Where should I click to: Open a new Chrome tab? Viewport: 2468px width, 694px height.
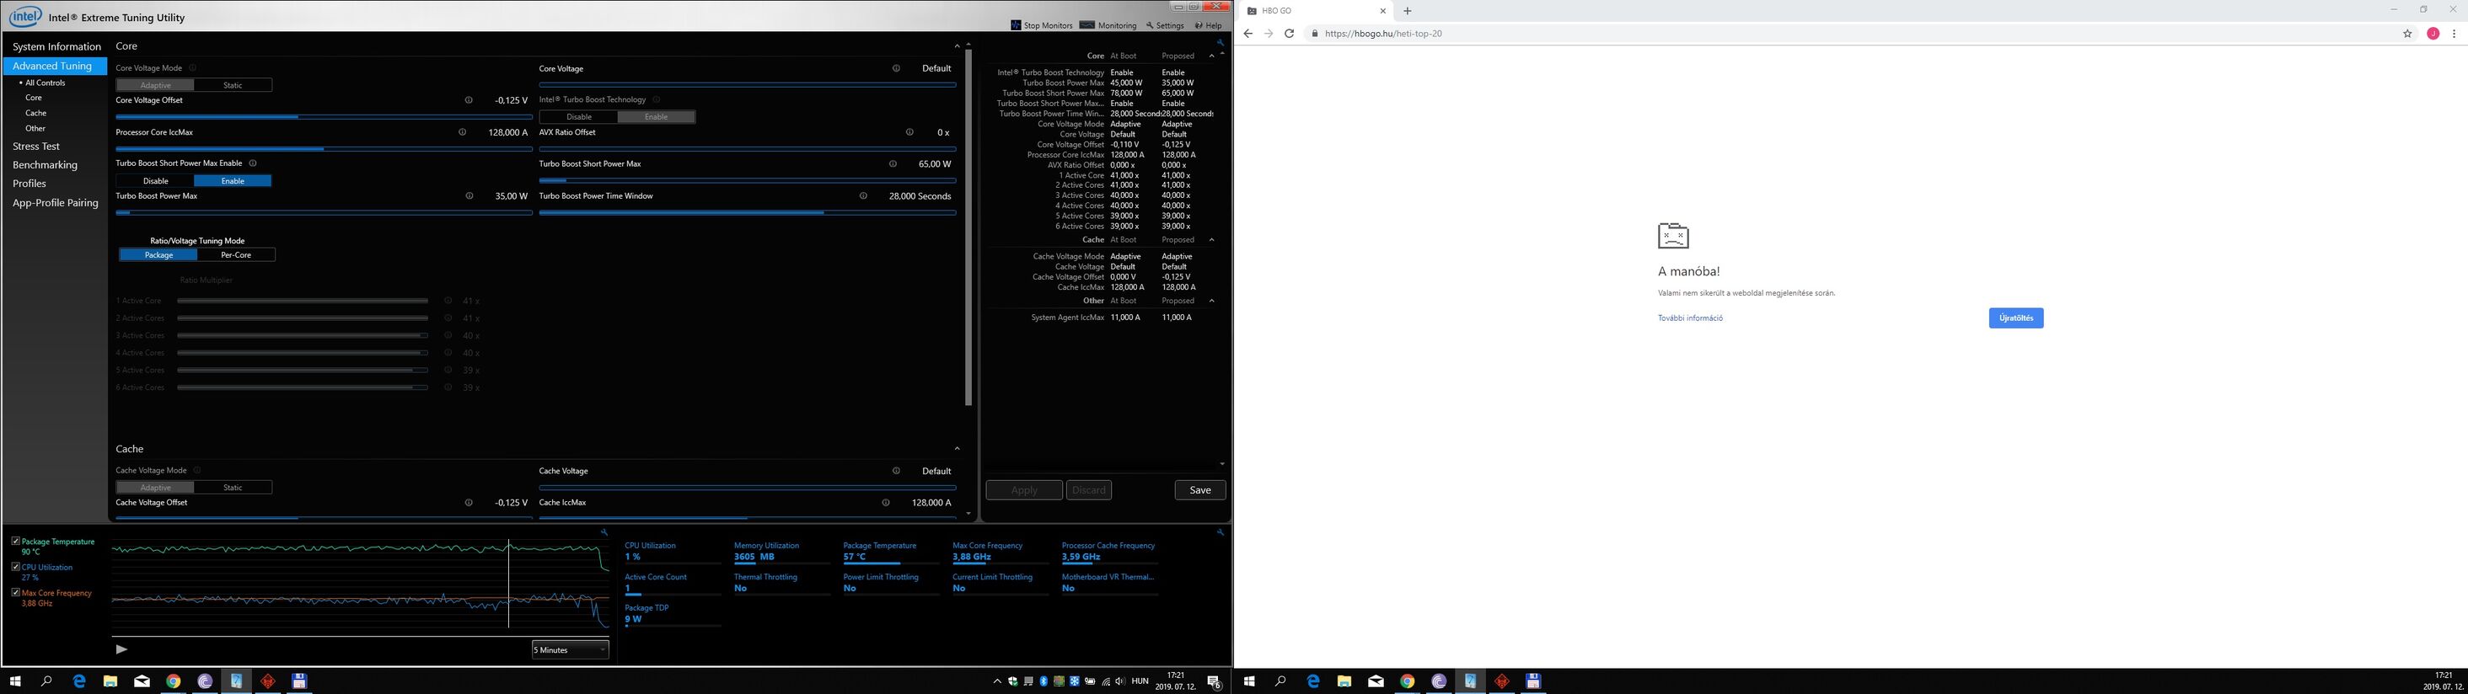1407,11
